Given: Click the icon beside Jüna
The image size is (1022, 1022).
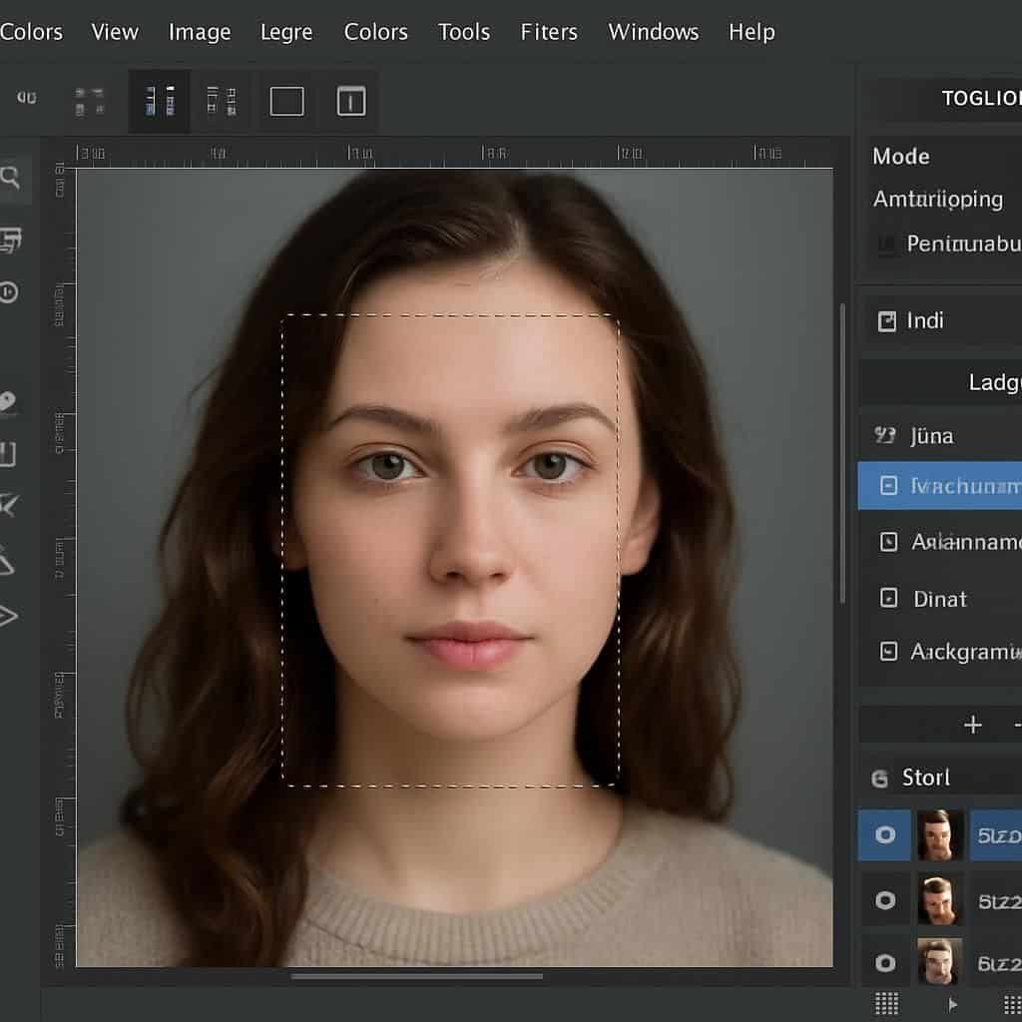Looking at the screenshot, I should click(884, 435).
